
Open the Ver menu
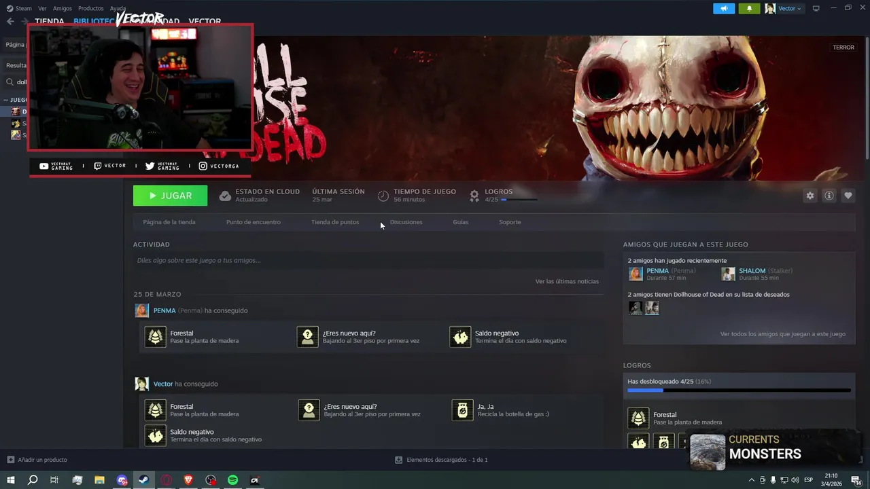(42, 8)
